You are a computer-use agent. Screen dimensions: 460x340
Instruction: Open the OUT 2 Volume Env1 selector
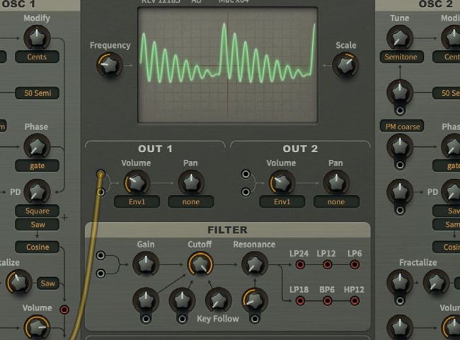pyautogui.click(x=282, y=202)
